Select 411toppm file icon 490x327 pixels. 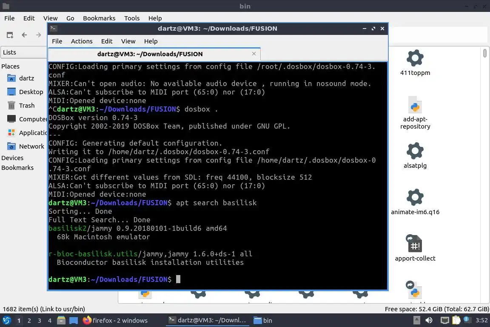click(x=415, y=58)
